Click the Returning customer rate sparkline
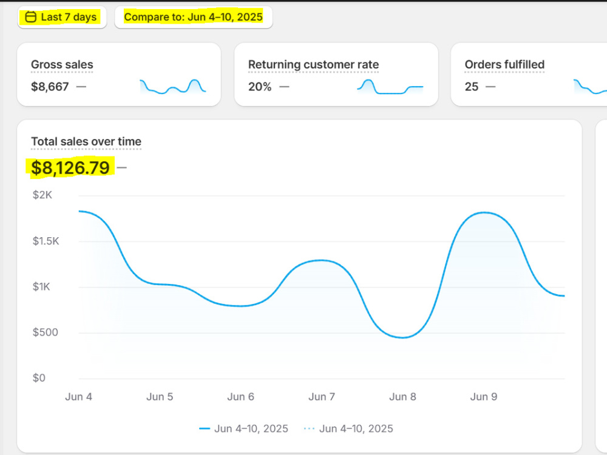Screen dimensions: 607x455 [390, 87]
